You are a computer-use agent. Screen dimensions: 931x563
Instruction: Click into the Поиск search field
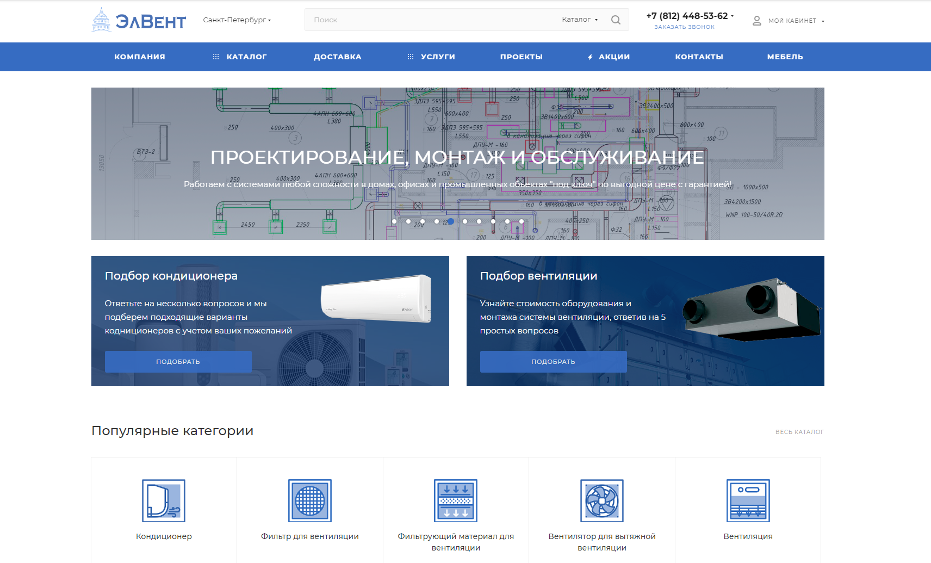(x=430, y=20)
